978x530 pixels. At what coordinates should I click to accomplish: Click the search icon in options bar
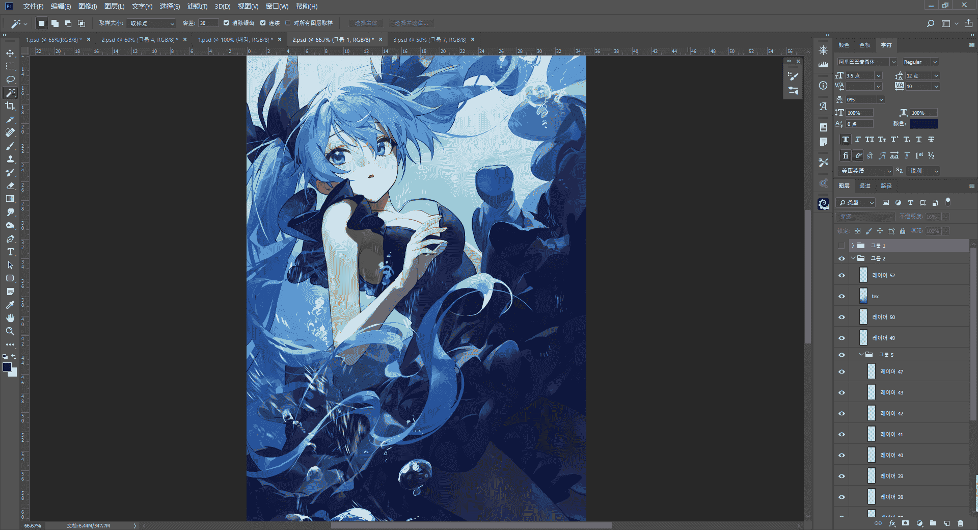click(x=931, y=23)
